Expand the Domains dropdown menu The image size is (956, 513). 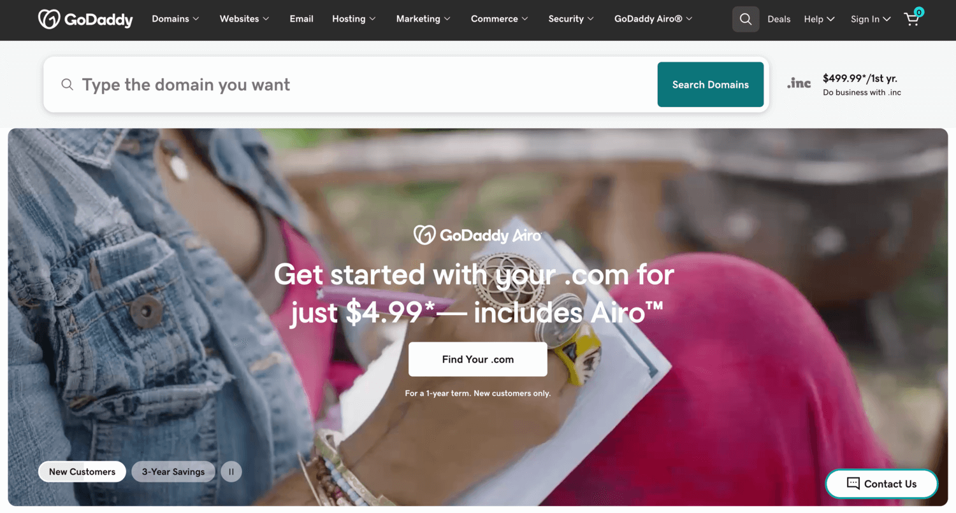(x=175, y=19)
